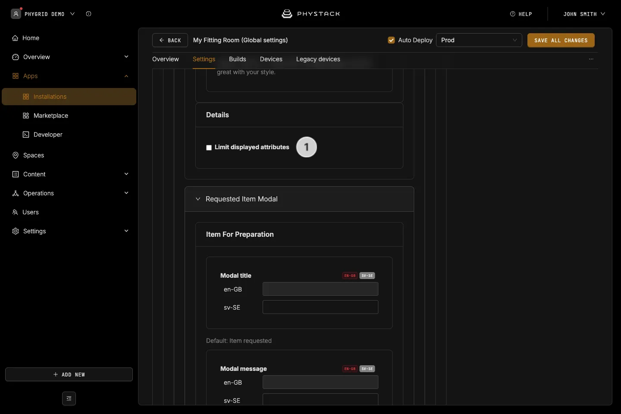This screenshot has height=414, width=621.
Task: Switch to the Legacy devices tab
Action: point(318,59)
